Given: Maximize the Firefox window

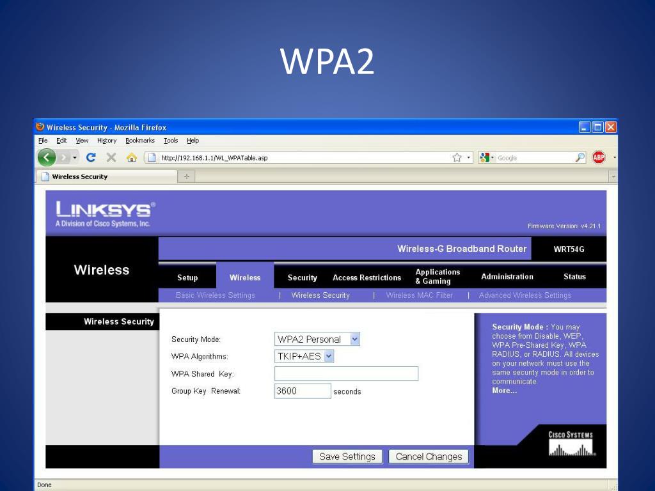Looking at the screenshot, I should click(x=598, y=127).
